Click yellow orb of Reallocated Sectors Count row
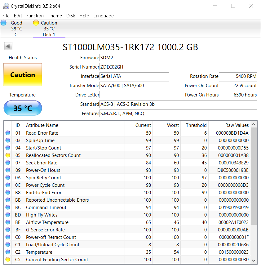Image resolution: width=261 pixels, height=268 pixels. pyautogui.click(x=8, y=155)
